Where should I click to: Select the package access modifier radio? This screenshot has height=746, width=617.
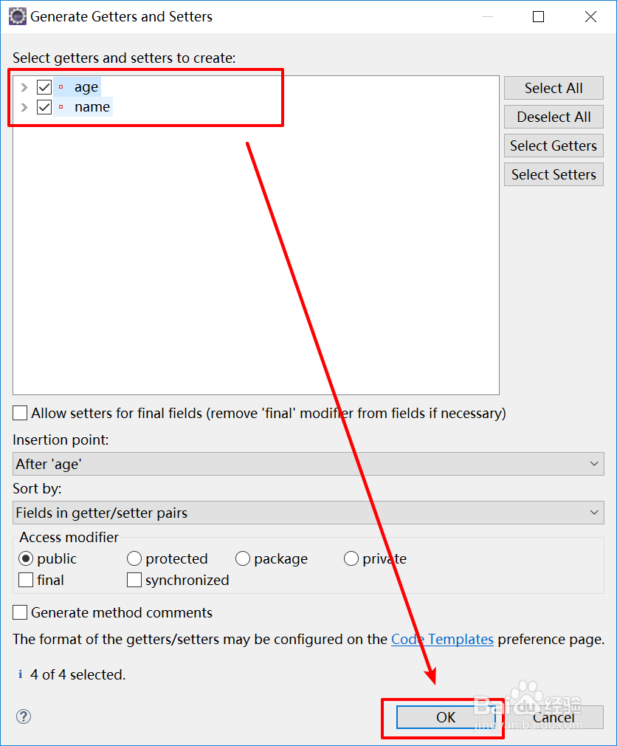tap(242, 558)
